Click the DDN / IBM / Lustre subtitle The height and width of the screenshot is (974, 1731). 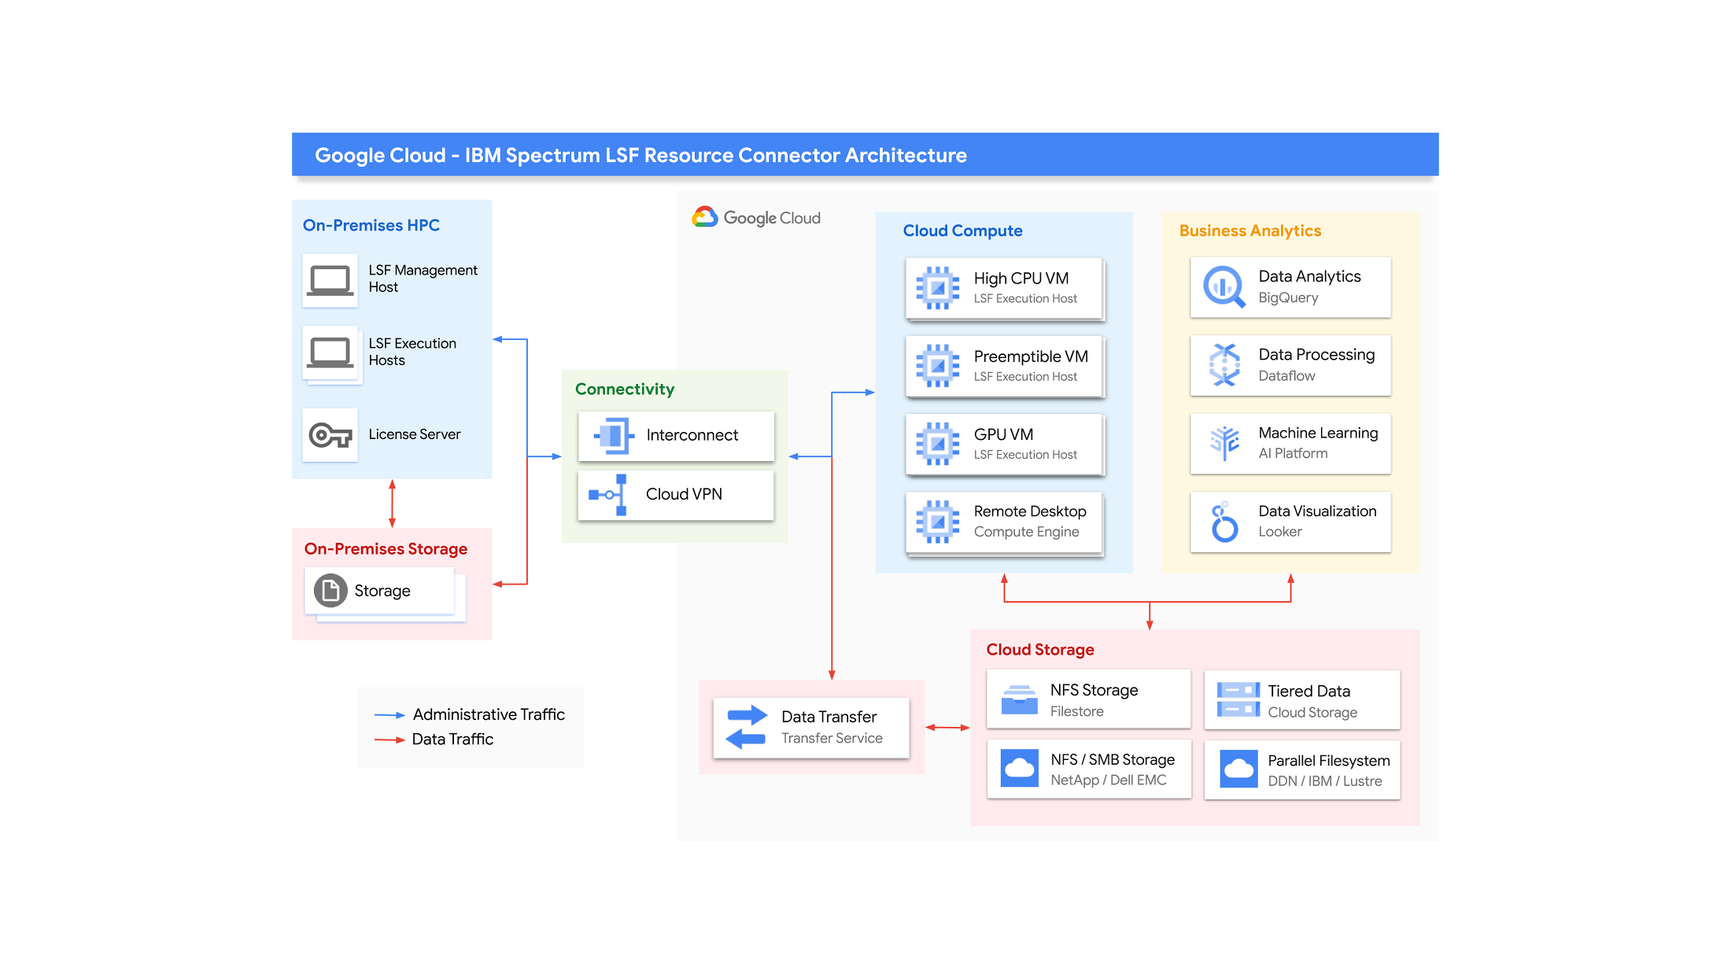click(x=1324, y=781)
